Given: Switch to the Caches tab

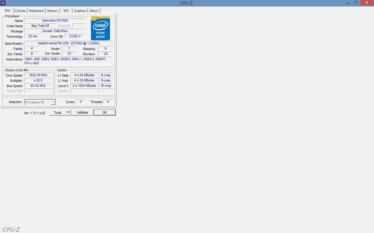Looking at the screenshot, I should pyautogui.click(x=20, y=11).
